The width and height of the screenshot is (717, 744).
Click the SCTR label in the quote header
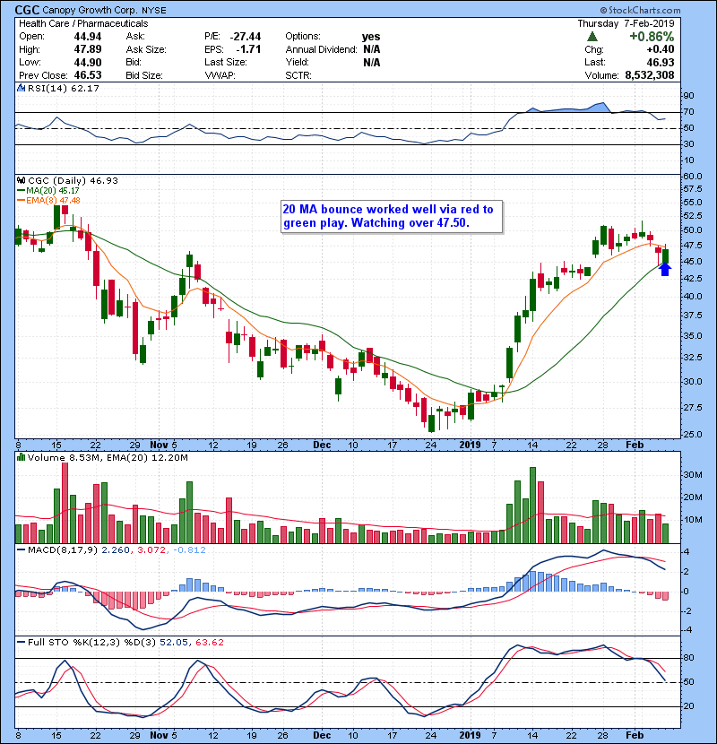[x=298, y=75]
